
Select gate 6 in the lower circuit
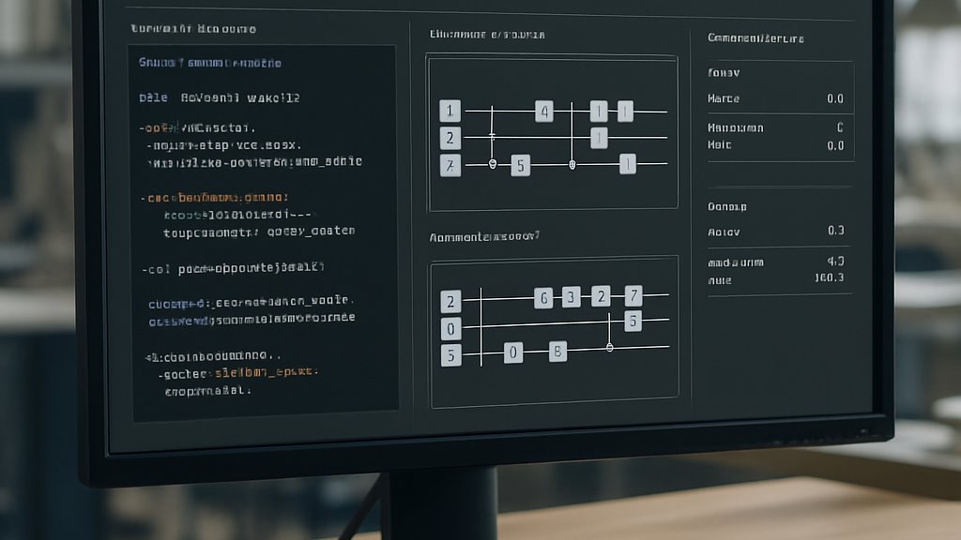543,298
